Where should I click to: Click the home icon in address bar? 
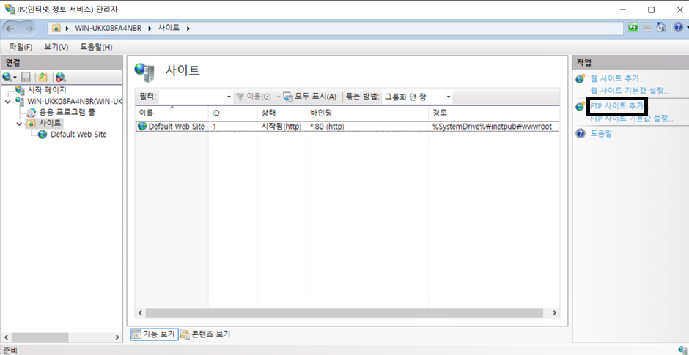[660, 28]
